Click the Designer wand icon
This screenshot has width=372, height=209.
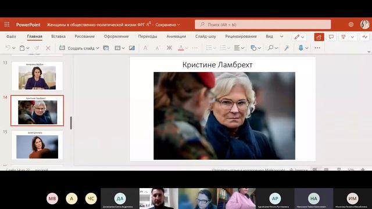click(287, 48)
